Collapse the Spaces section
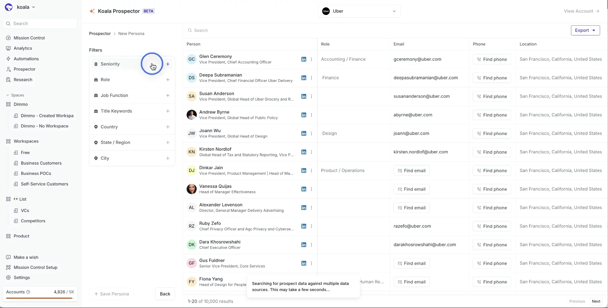This screenshot has width=608, height=308. (8, 95)
